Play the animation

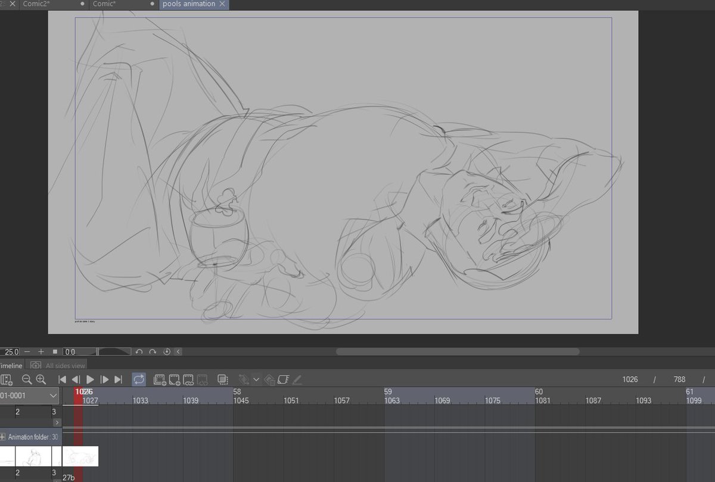pos(91,379)
